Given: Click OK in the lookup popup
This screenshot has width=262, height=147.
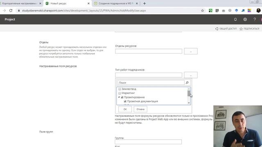Looking at the screenshot, I should coord(125,109).
